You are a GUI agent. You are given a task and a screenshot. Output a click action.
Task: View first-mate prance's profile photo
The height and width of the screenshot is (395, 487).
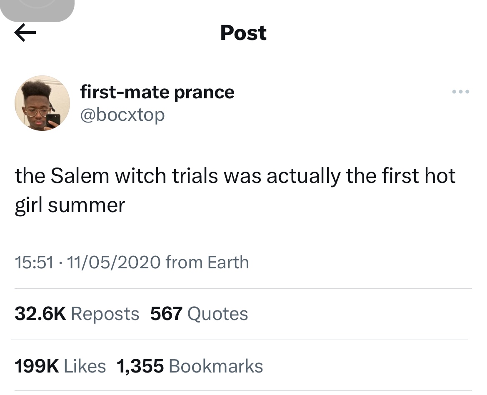(42, 103)
